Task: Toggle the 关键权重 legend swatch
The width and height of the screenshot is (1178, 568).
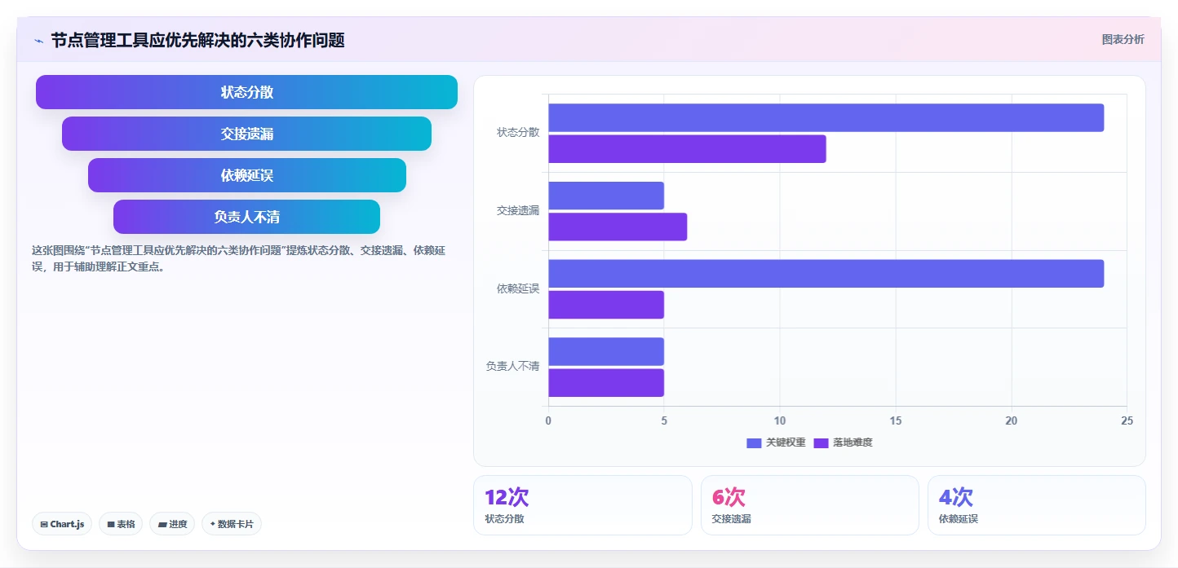Action: 754,443
